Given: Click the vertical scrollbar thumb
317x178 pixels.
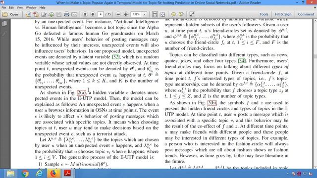Looking at the screenshot, I should (315, 56).
